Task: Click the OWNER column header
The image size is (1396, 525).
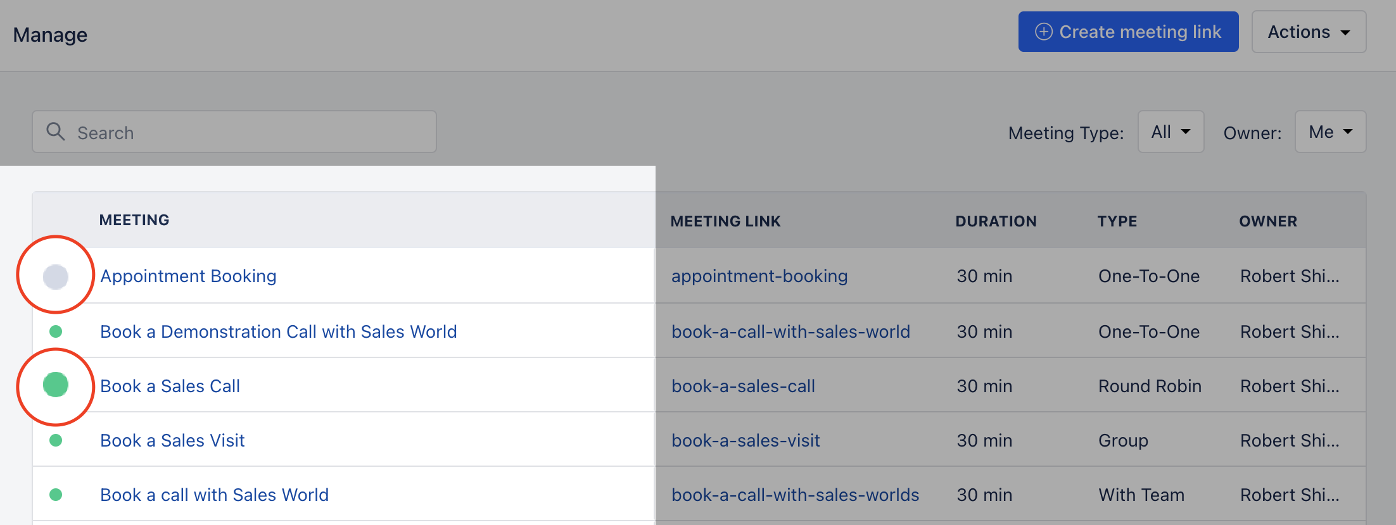Action: point(1268,221)
